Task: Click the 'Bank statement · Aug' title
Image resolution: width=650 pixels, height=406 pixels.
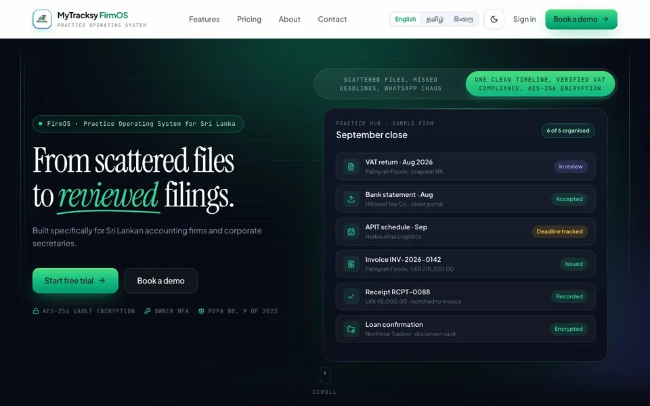Action: (399, 194)
